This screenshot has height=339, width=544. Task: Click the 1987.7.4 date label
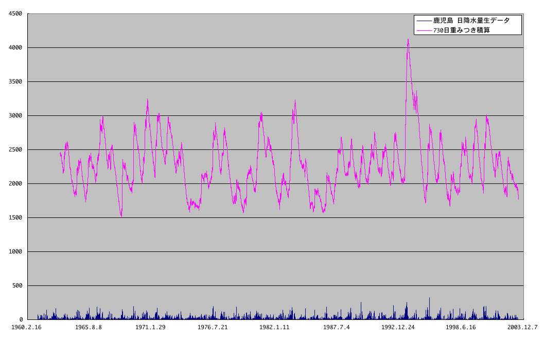pos(336,327)
